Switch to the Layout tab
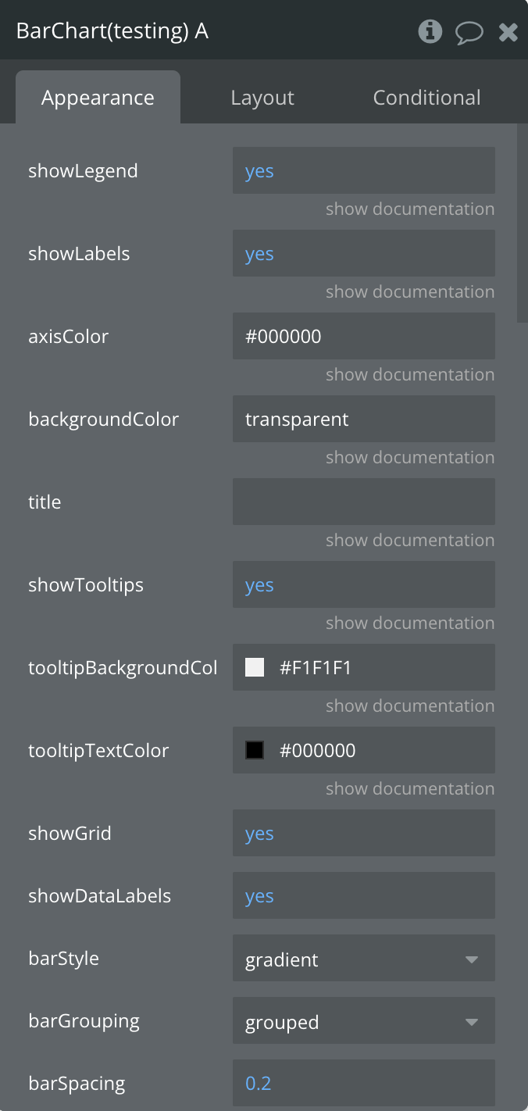 tap(262, 98)
